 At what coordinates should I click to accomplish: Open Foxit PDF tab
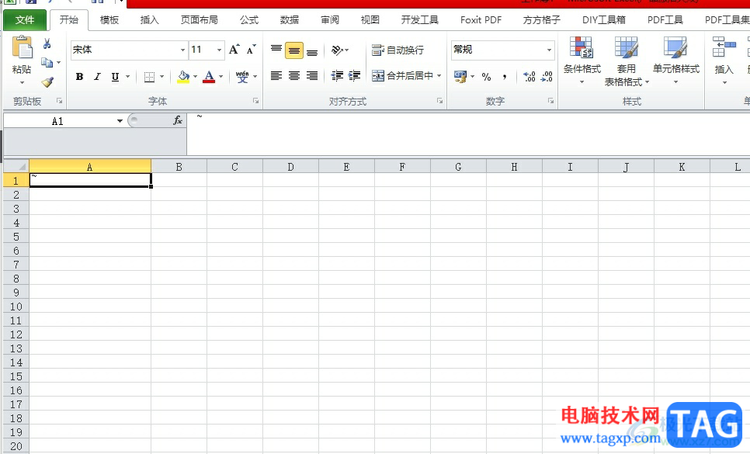(x=481, y=20)
